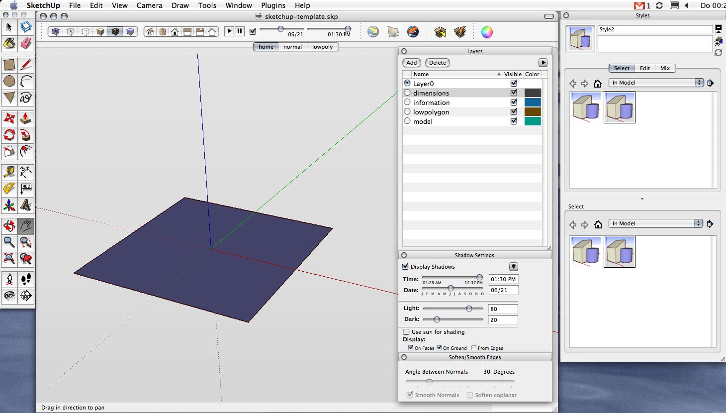Image resolution: width=726 pixels, height=413 pixels.
Task: Open the color wheel picker
Action: coord(487,32)
